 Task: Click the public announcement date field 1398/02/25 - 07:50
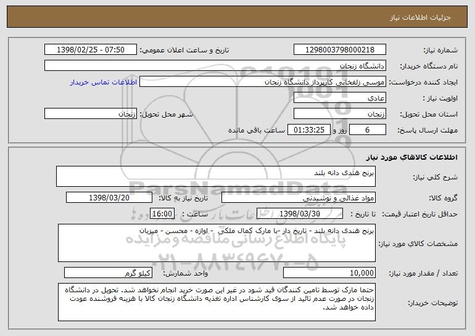coord(91,50)
